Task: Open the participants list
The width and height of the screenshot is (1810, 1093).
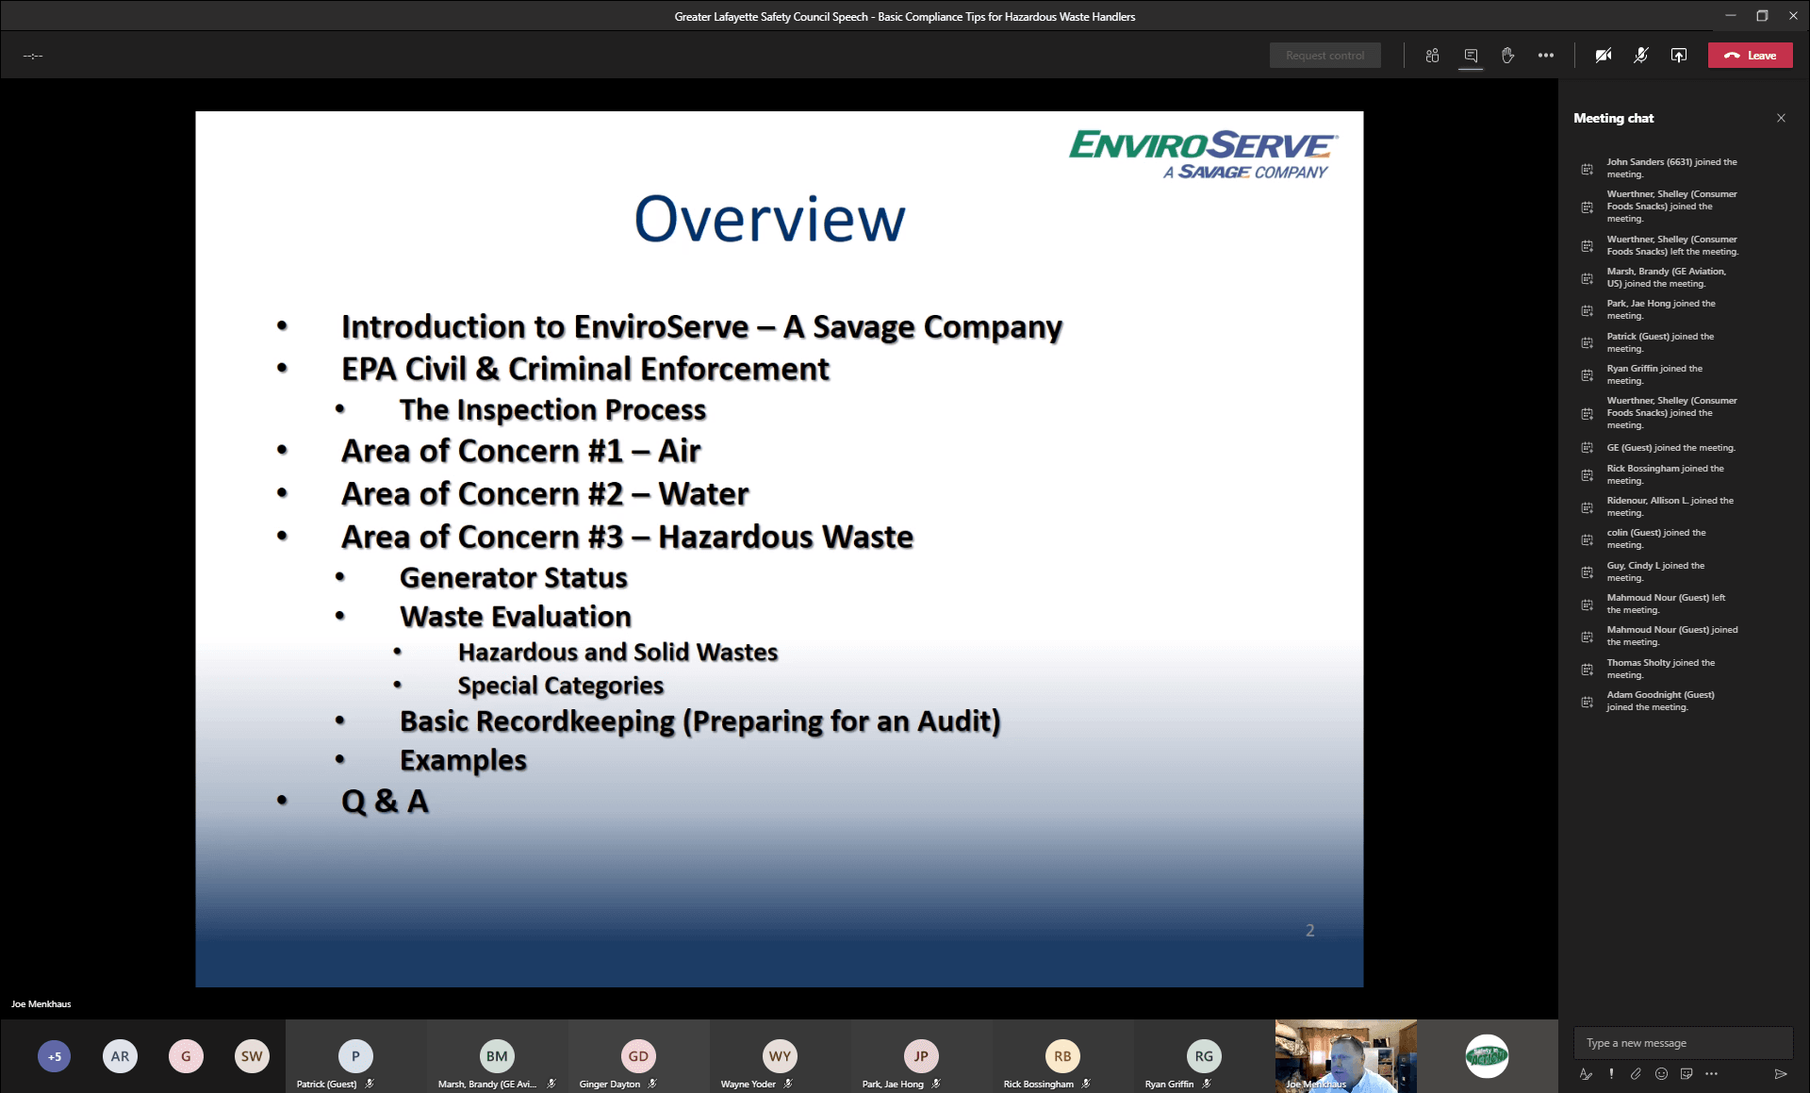Action: point(1432,55)
